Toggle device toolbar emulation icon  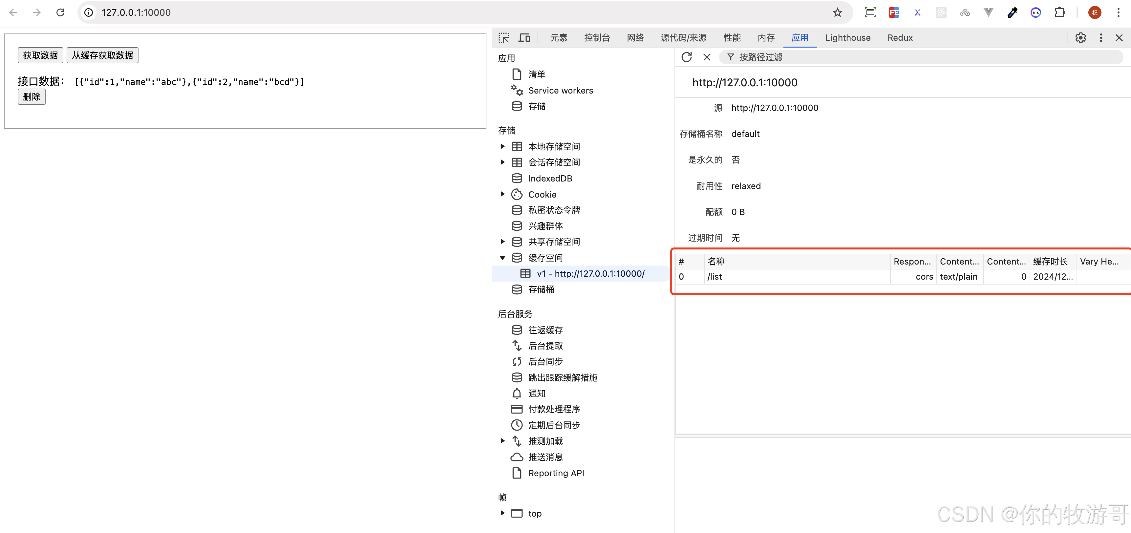524,38
